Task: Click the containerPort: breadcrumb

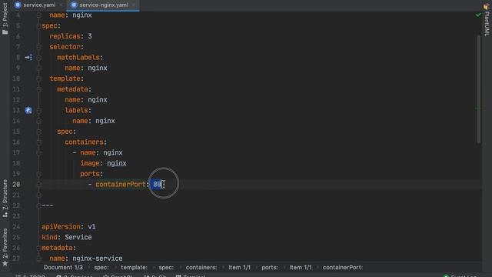Action: tap(343, 267)
